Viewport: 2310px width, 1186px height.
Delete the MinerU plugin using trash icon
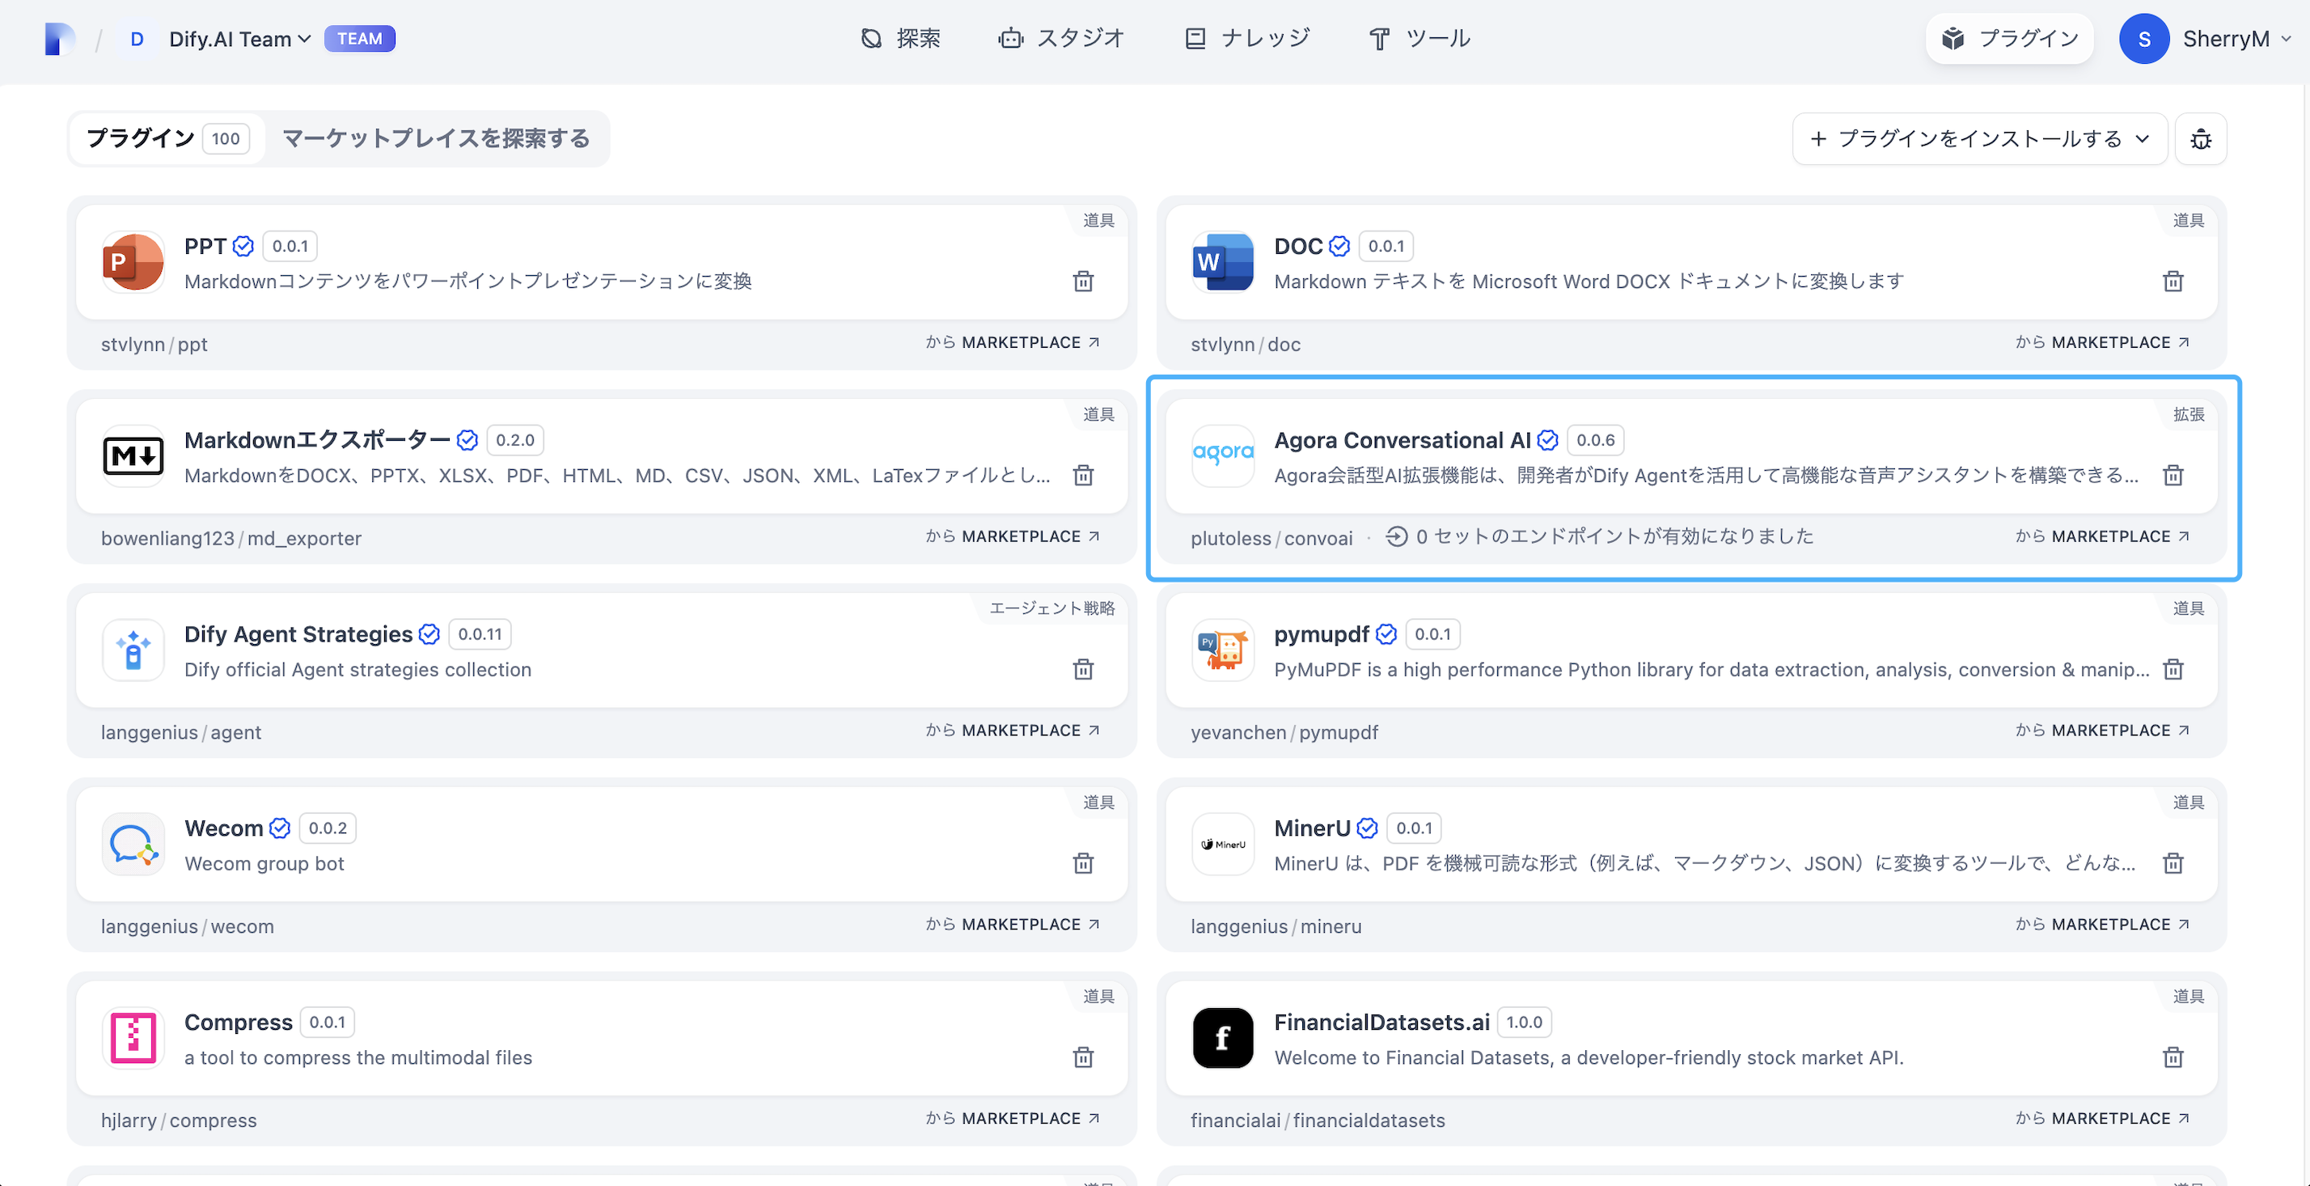click(2172, 863)
